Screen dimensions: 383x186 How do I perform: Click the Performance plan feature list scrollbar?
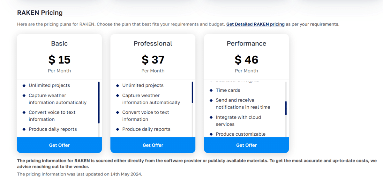[286, 108]
